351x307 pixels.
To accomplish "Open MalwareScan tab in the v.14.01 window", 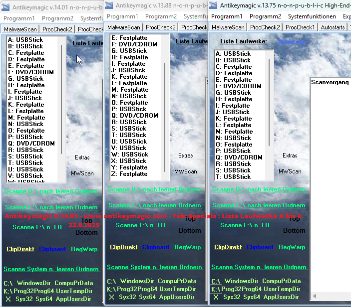I will coord(20,29).
